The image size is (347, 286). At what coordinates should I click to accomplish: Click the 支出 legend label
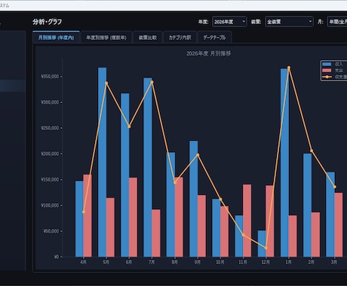(339, 71)
